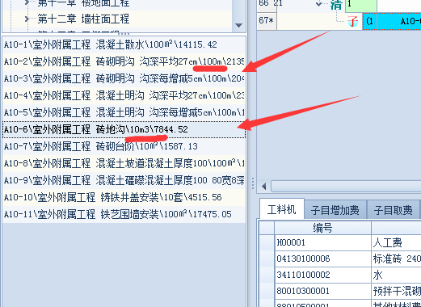Collapse the row 66 tree node arrow
This screenshot has width=421, height=307.
319,4
